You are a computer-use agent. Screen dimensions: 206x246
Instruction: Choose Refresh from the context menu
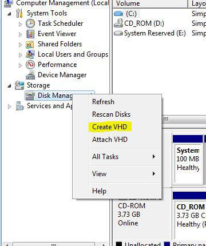point(117,102)
